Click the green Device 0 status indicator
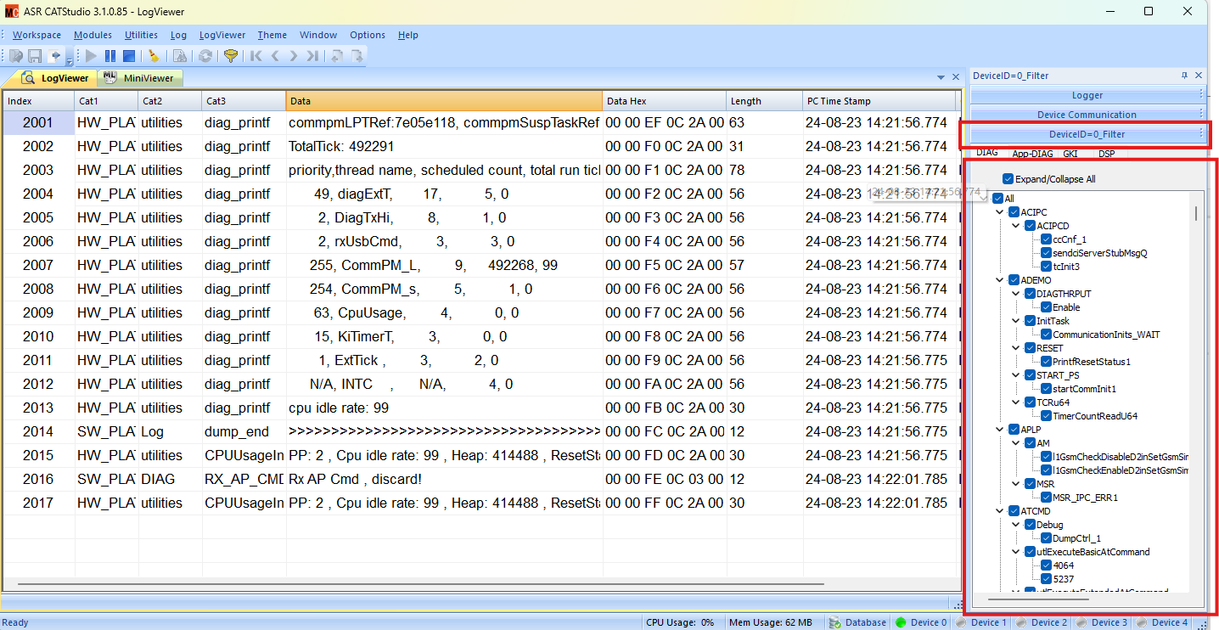The height and width of the screenshot is (630, 1219). pyautogui.click(x=901, y=622)
